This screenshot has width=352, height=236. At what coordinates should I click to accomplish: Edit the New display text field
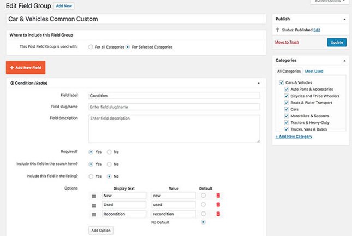point(124,196)
